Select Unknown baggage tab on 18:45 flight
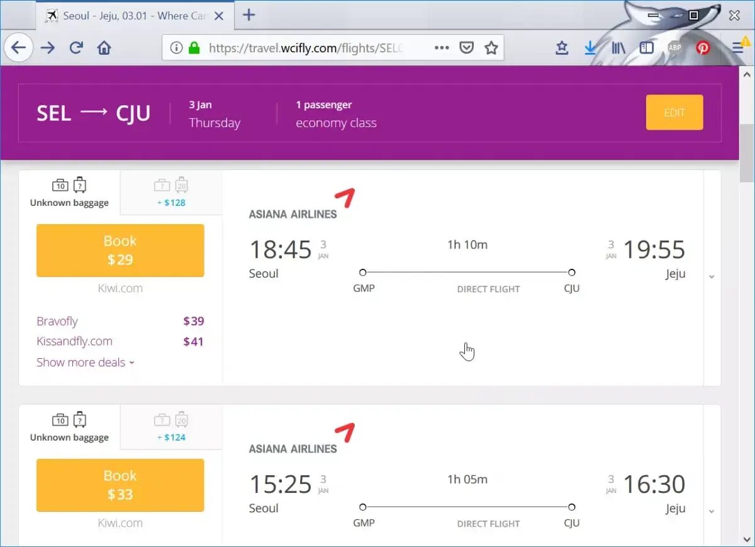The image size is (755, 547). [69, 193]
